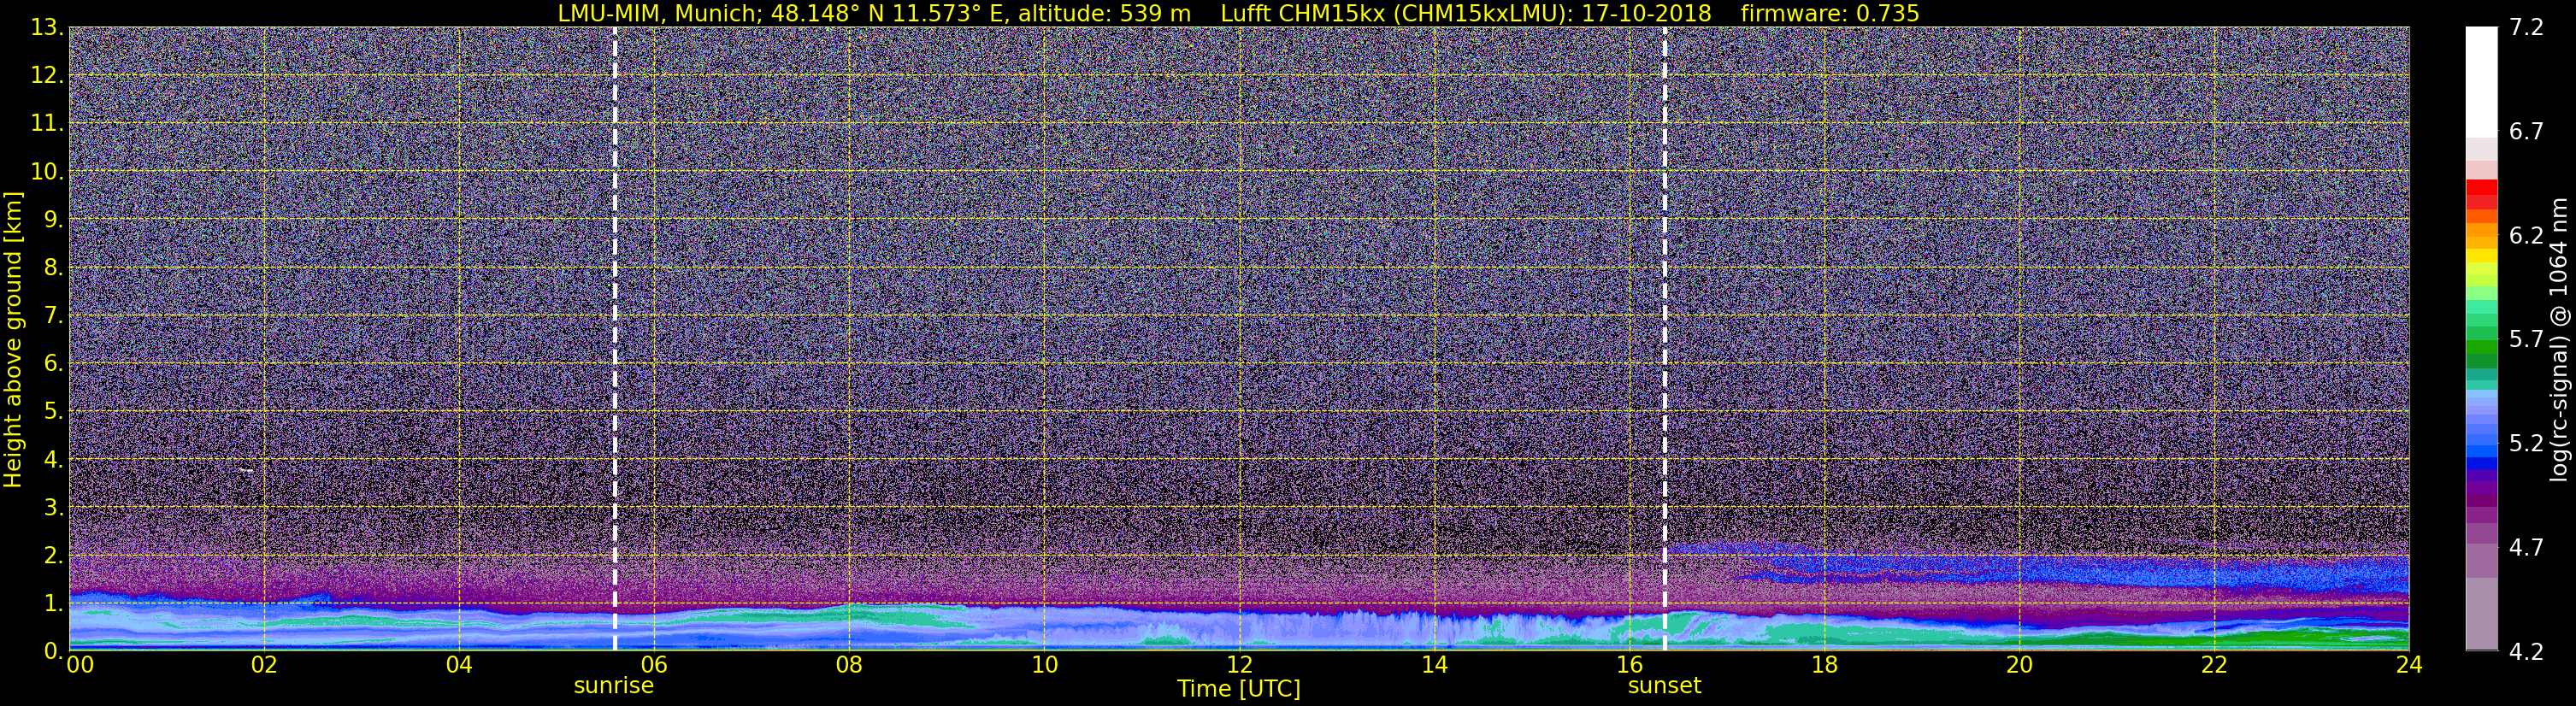Click the colorbar tick label '7.2'
The width and height of the screenshot is (2576, 706).
(x=2526, y=27)
